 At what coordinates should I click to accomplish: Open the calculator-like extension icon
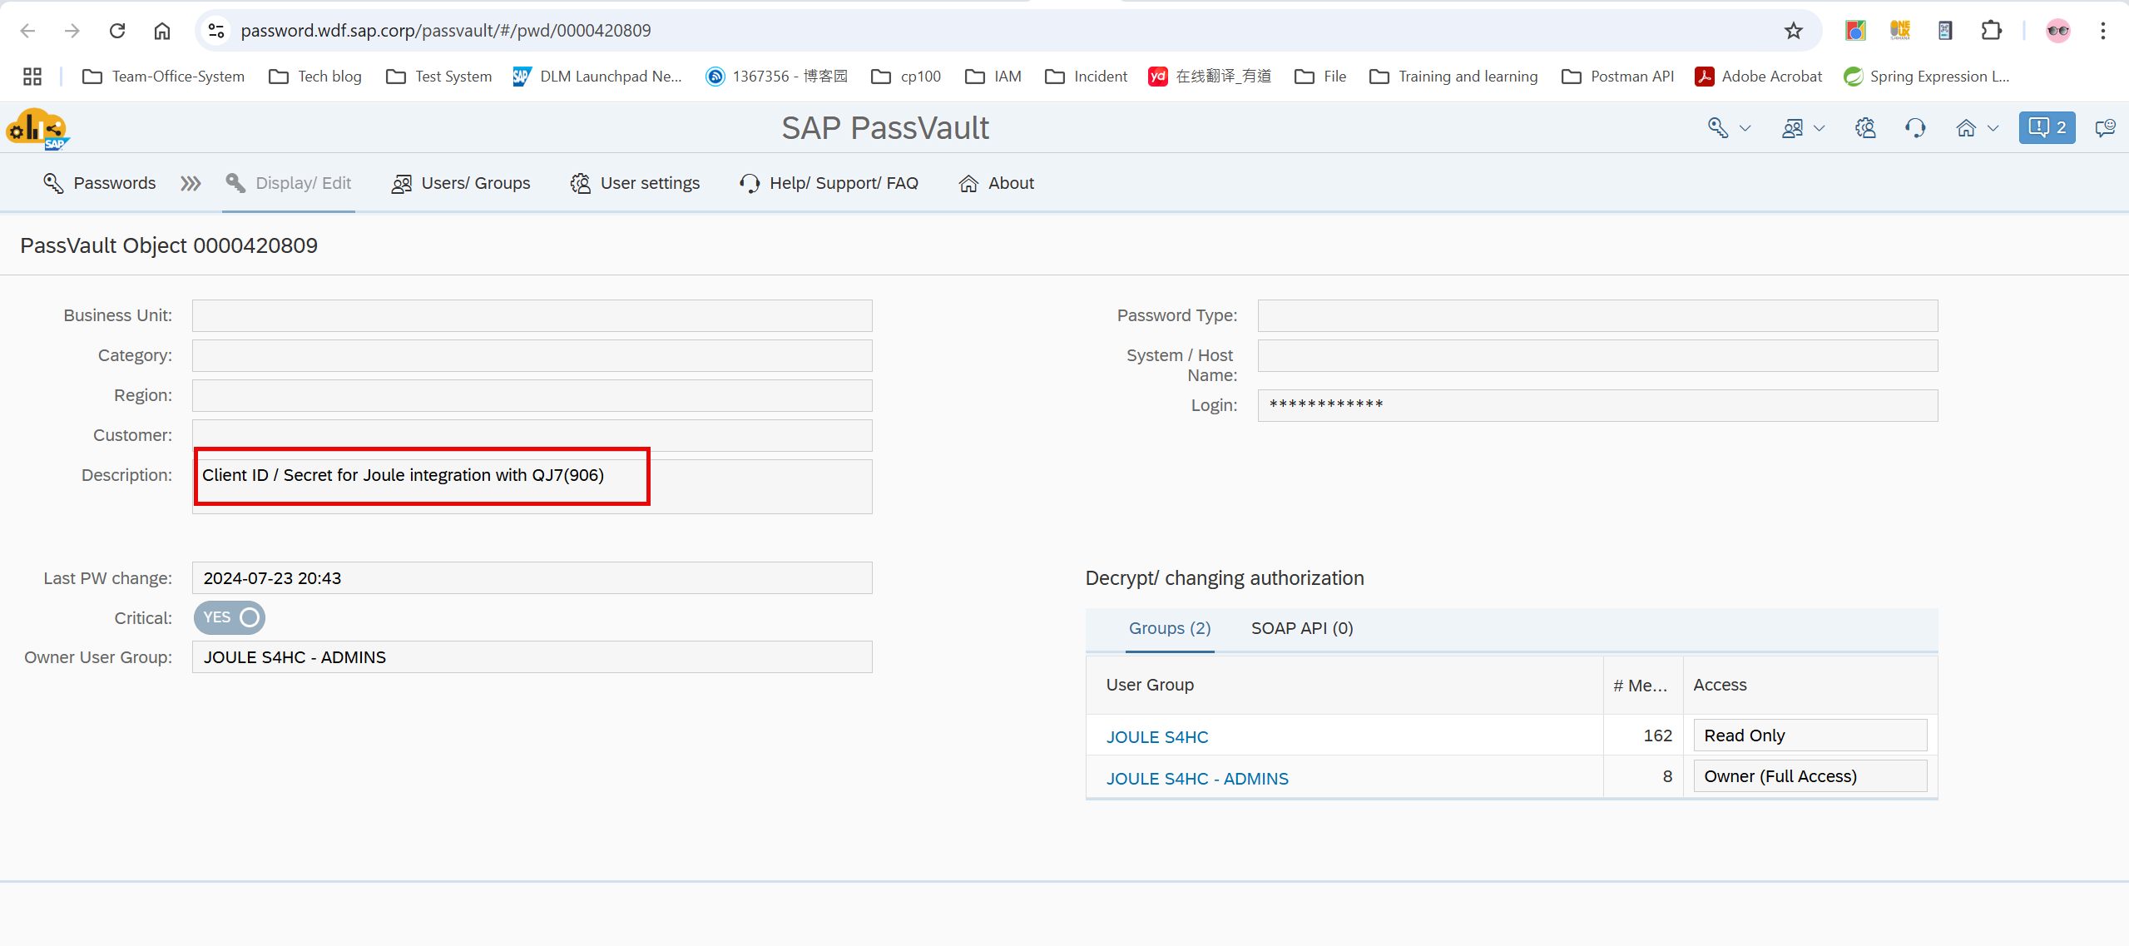pyautogui.click(x=1945, y=31)
